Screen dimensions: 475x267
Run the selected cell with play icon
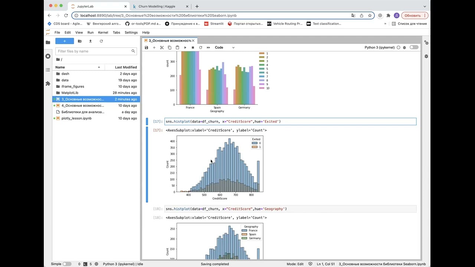(185, 47)
